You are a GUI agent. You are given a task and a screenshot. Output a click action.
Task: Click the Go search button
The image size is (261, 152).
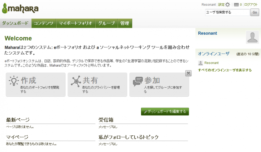(x=255, y=12)
